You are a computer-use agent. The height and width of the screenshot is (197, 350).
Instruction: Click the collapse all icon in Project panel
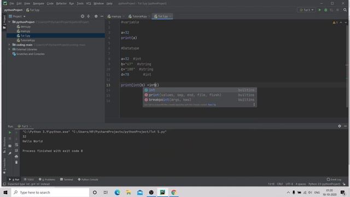click(89, 16)
